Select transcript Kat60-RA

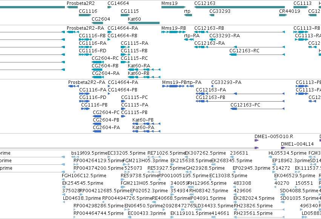pos(139,66)
